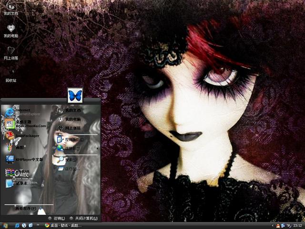Open 记事本 notepad from start menu
The height and width of the screenshot is (229, 305).
(x=17, y=183)
